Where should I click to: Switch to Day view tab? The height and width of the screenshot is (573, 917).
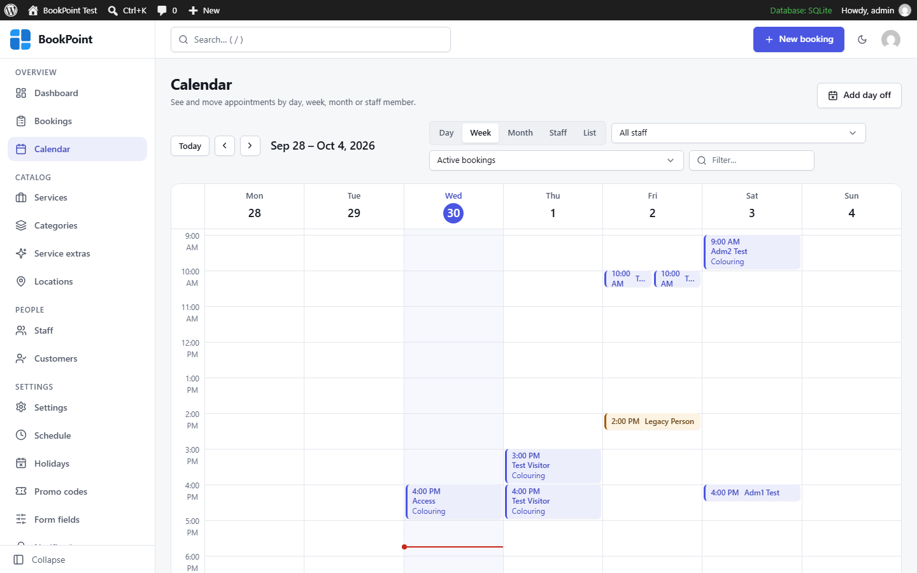(x=446, y=133)
